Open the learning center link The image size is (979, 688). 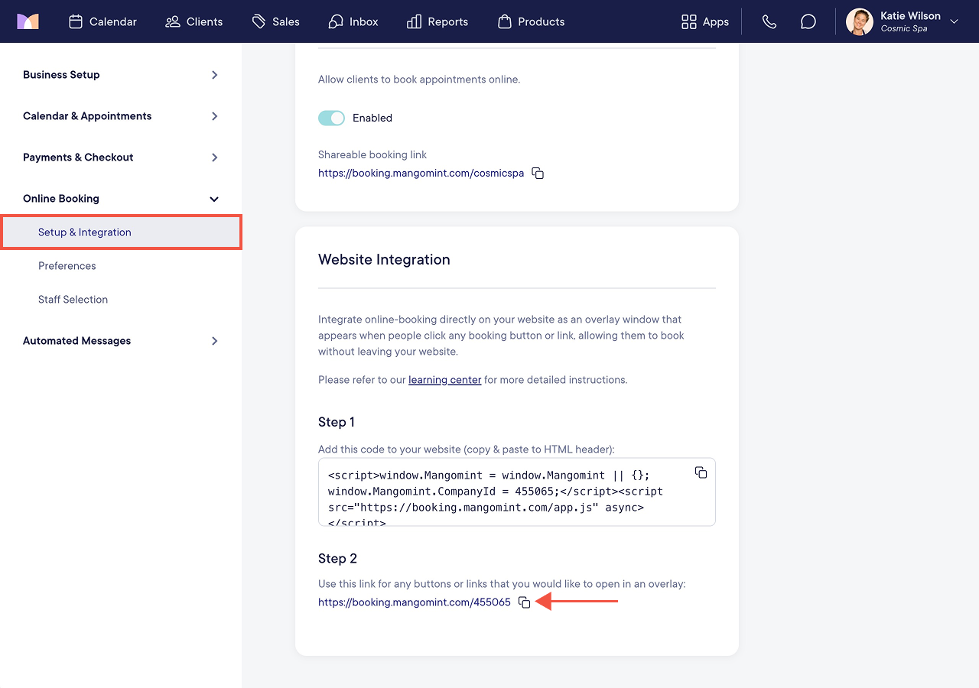445,380
